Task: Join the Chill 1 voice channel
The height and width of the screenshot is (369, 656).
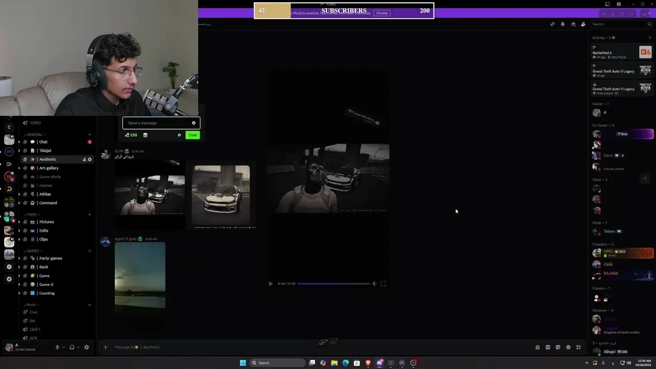Action: tap(56, 330)
